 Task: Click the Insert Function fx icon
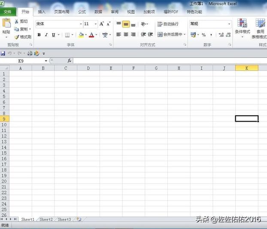coord(69,61)
